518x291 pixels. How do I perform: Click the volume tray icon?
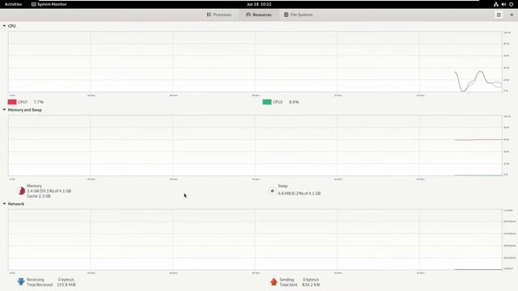click(503, 4)
